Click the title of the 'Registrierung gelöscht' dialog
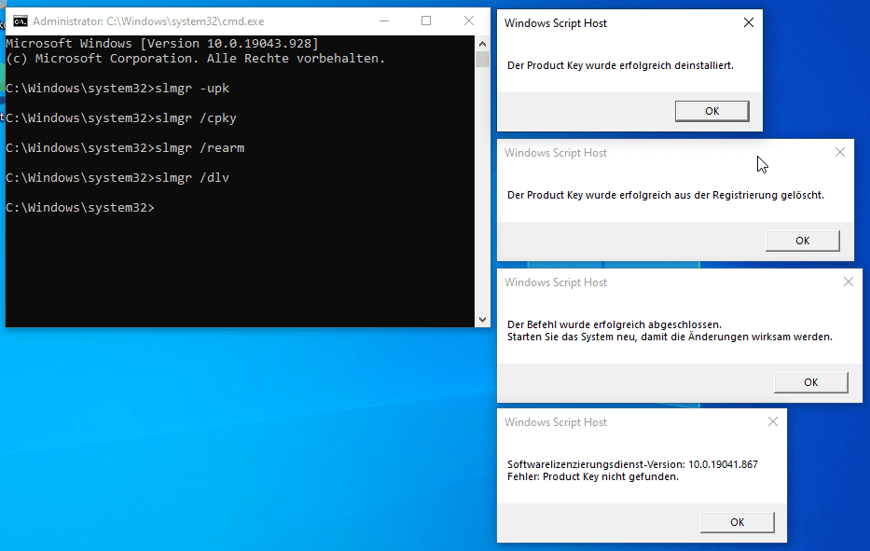Image resolution: width=870 pixels, height=551 pixels. 556,153
